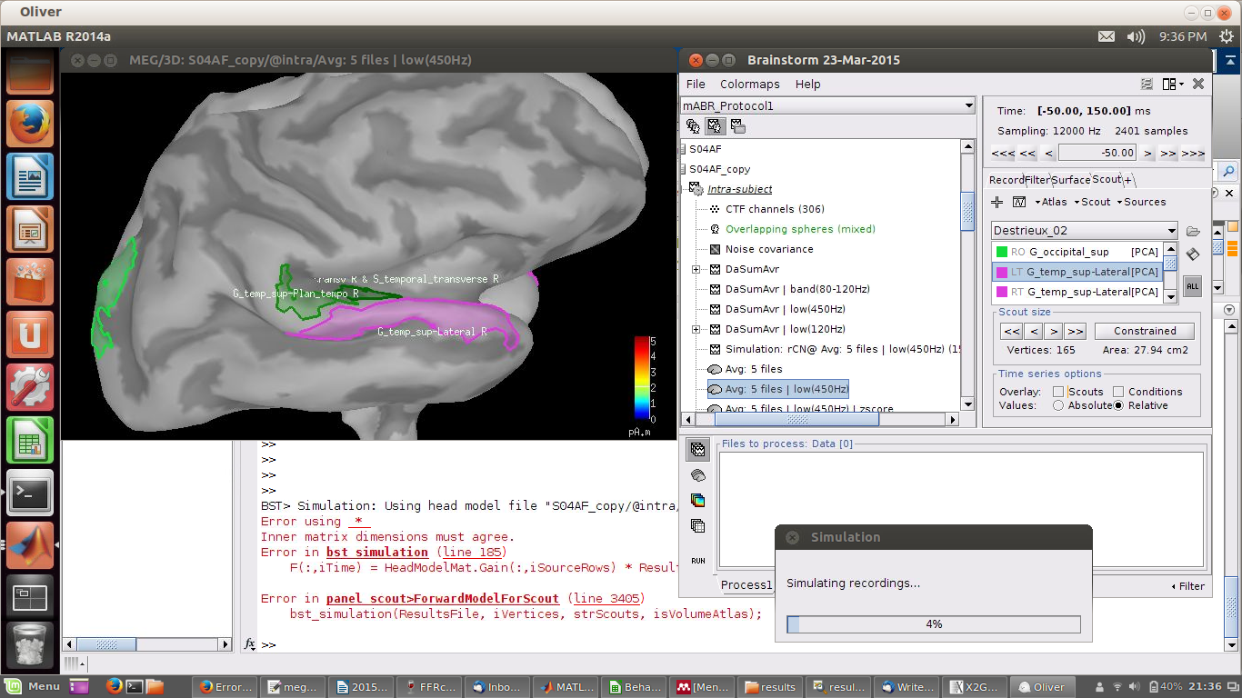Open the Colormaps menu

point(750,84)
